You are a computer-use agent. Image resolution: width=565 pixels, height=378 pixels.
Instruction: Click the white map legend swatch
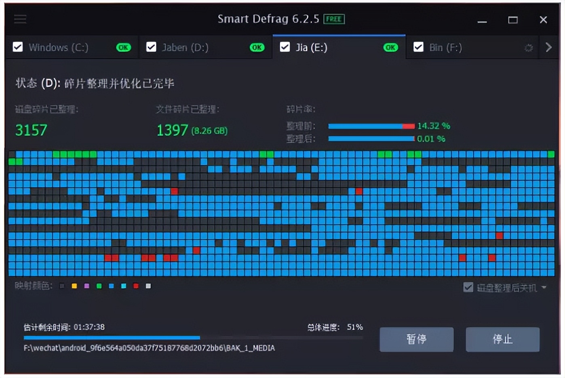pos(148,286)
